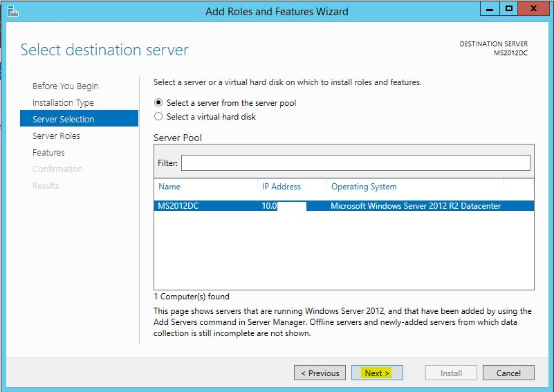Sort server pool by IP Address column

point(281,187)
